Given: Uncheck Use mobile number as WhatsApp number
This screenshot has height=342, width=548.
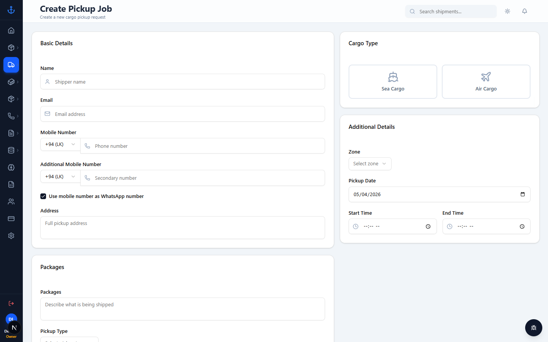Looking at the screenshot, I should (x=43, y=196).
